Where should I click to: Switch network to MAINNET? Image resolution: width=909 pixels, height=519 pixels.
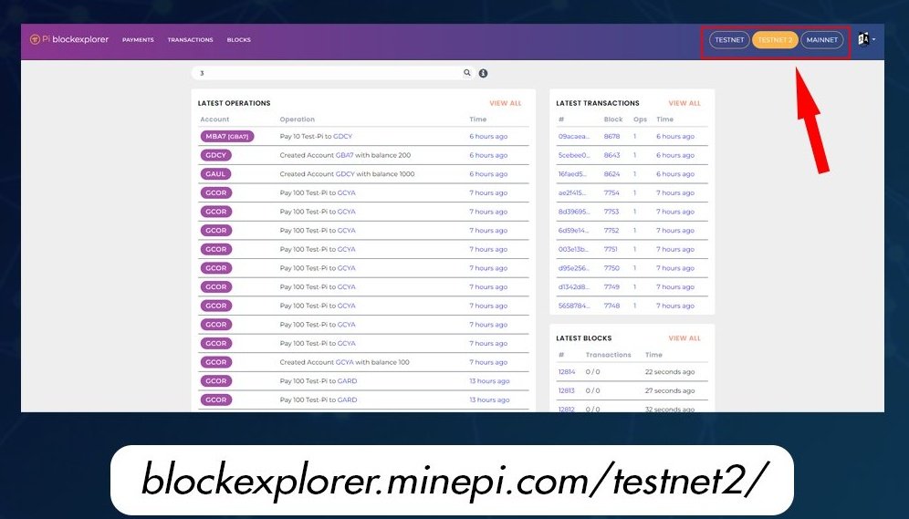click(x=822, y=40)
